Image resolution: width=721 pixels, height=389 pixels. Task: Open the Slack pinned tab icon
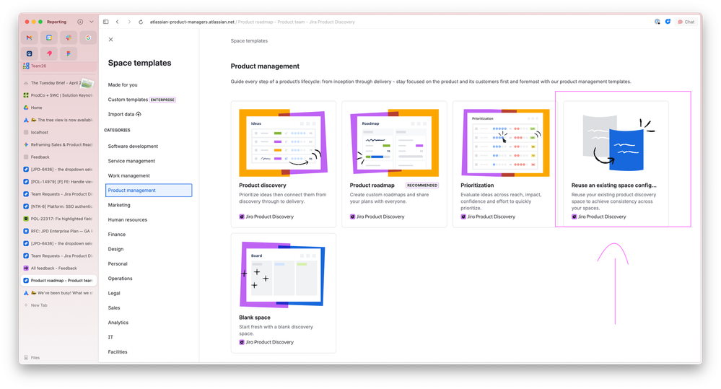point(68,38)
